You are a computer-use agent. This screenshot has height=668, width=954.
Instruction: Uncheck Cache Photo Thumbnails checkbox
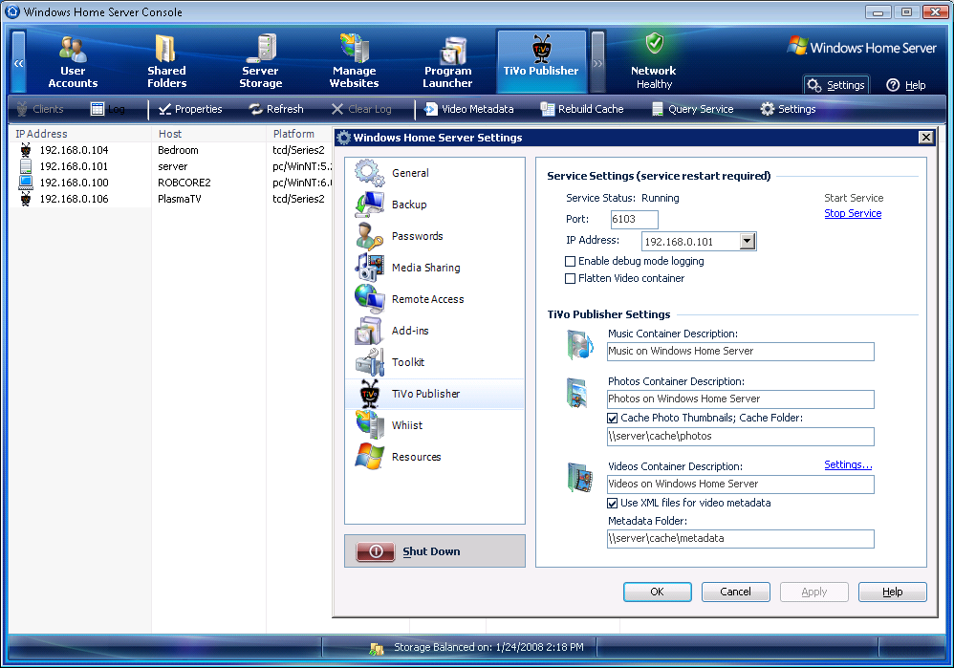tap(612, 418)
